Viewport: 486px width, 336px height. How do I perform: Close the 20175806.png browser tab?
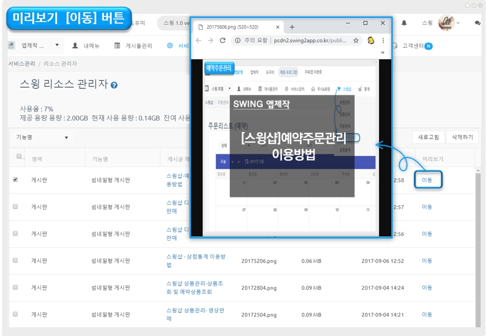pos(277,27)
